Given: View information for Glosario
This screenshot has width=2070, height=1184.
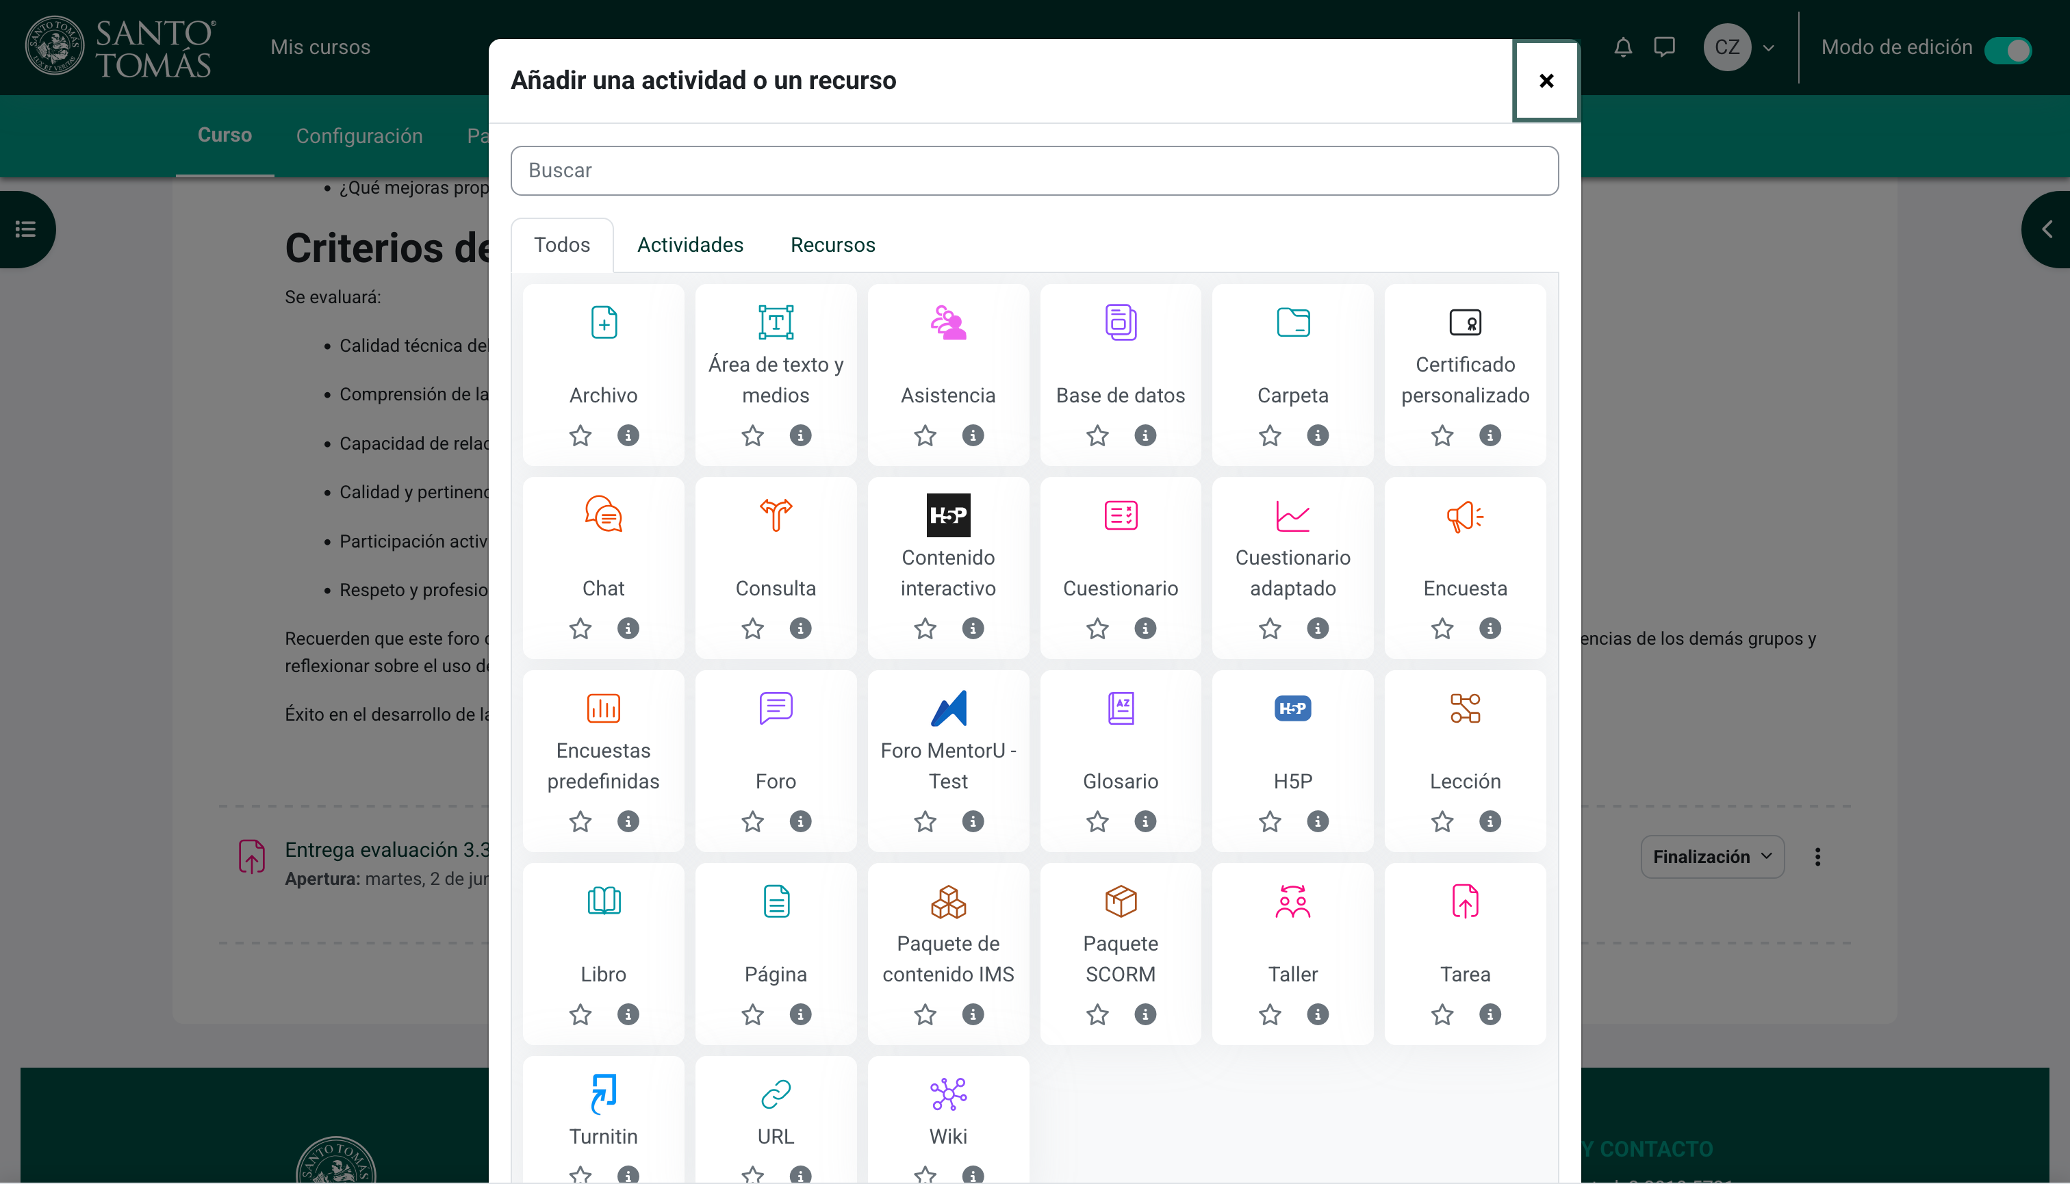Looking at the screenshot, I should tap(1145, 821).
